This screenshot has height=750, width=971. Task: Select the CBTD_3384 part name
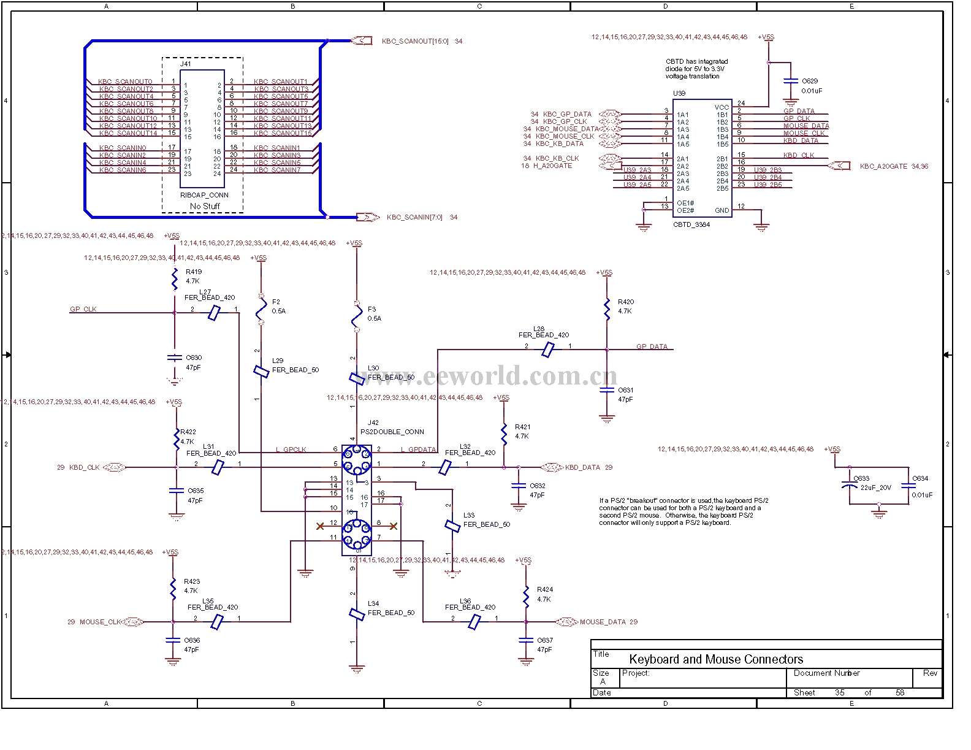[691, 224]
